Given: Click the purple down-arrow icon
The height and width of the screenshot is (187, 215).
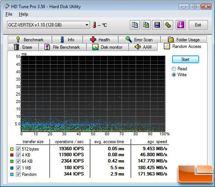Looking at the screenshot, I should point(181,25).
